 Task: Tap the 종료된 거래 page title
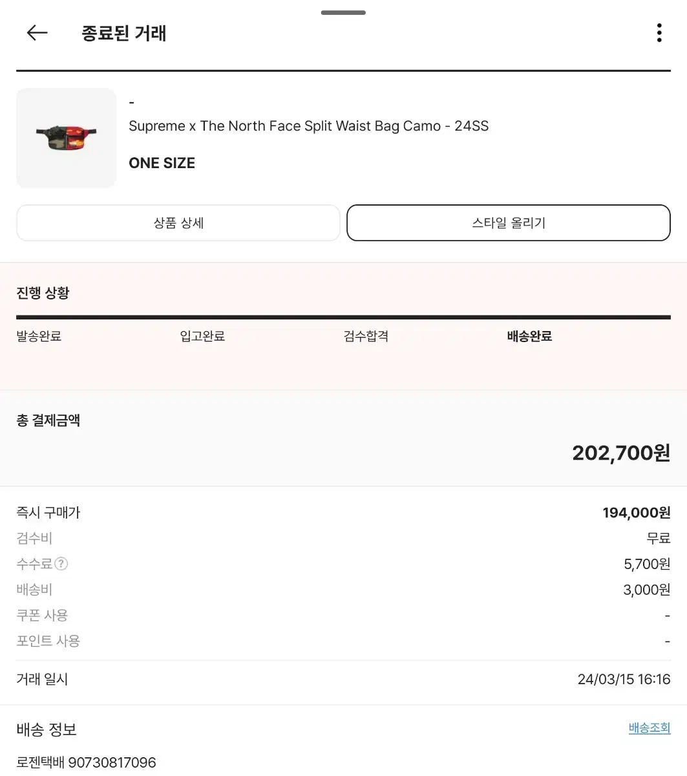pos(124,33)
